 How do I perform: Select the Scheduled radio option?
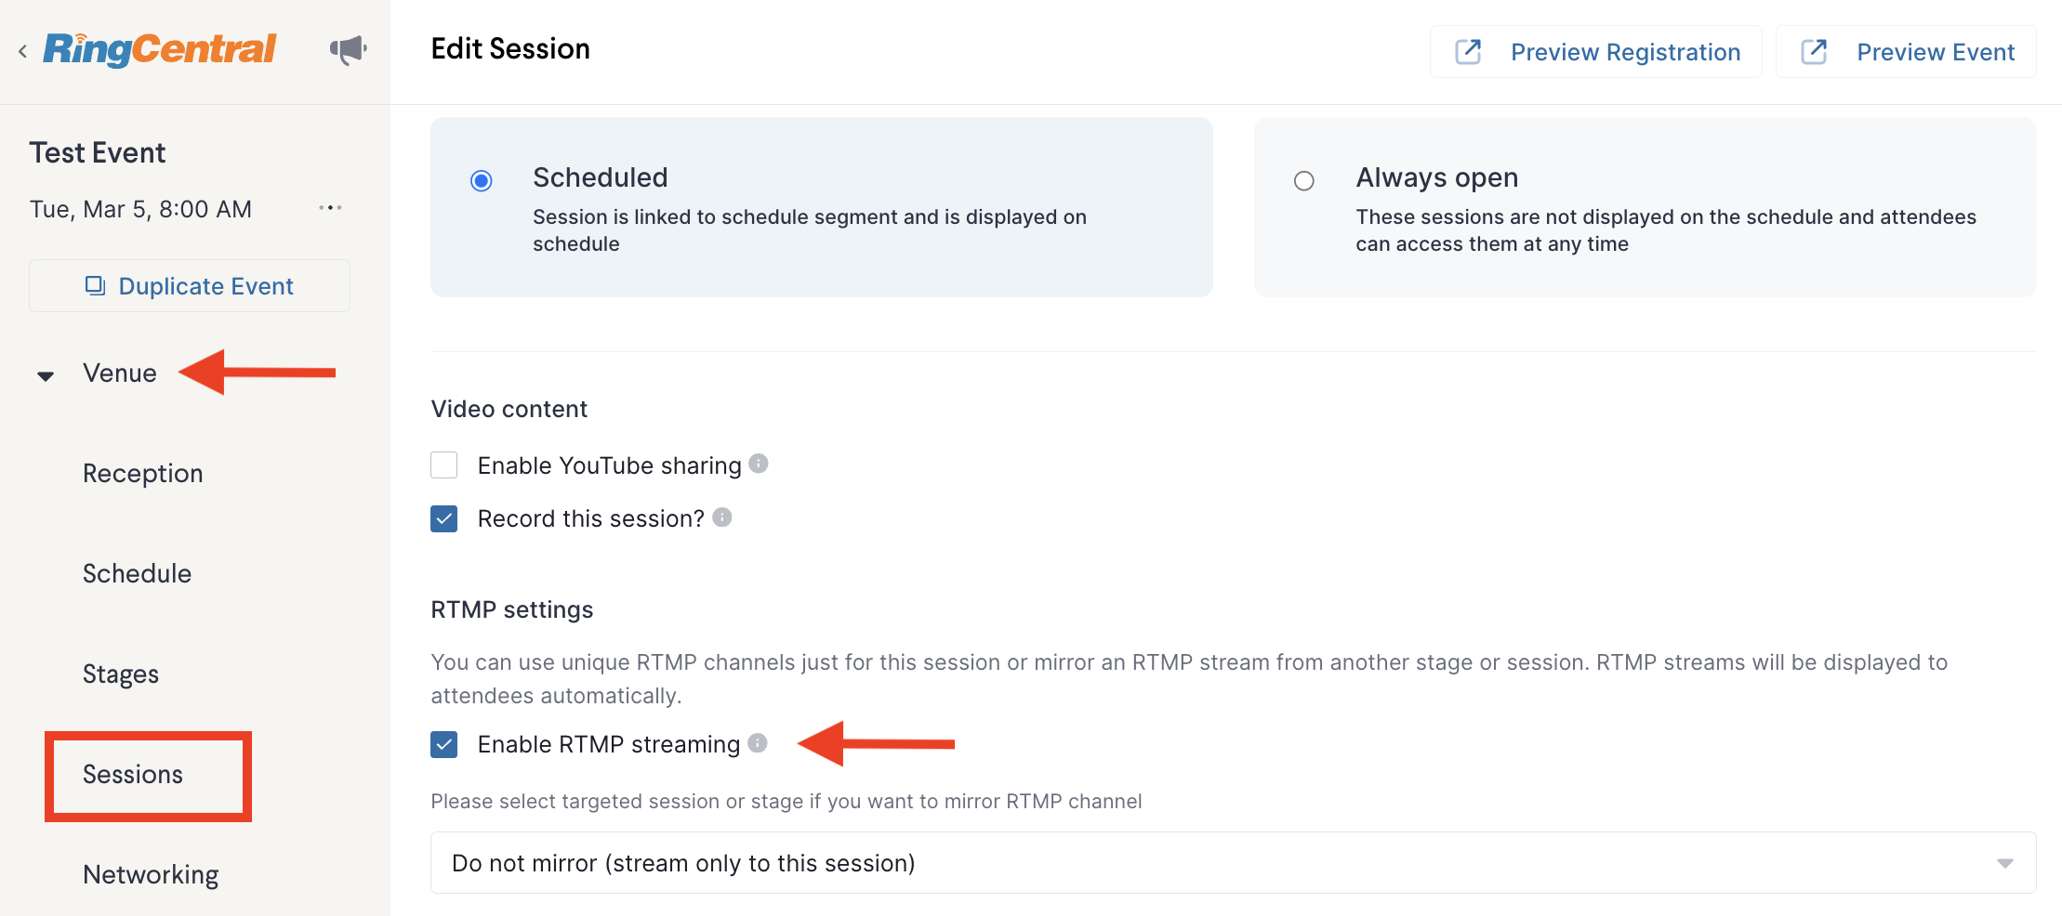pyautogui.click(x=482, y=181)
